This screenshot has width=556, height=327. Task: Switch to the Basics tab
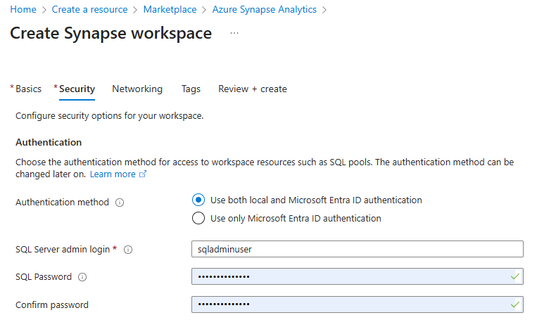click(28, 89)
